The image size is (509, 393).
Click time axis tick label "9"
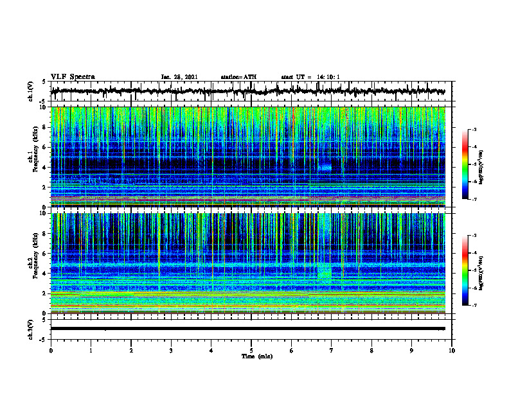[411, 351]
